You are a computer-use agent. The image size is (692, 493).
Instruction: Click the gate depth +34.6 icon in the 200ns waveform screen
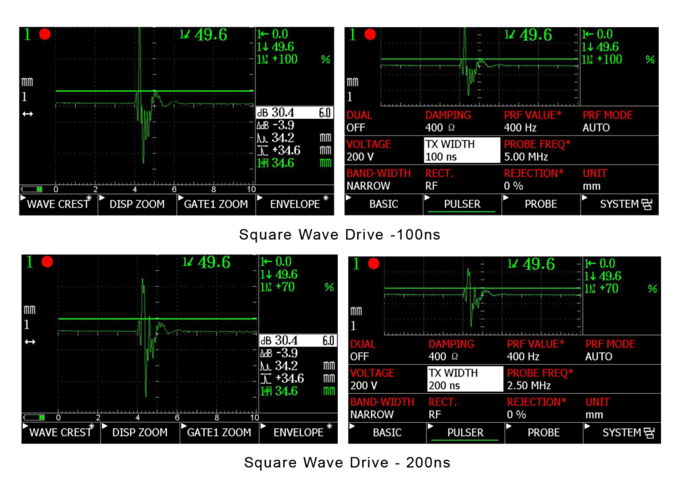265,378
